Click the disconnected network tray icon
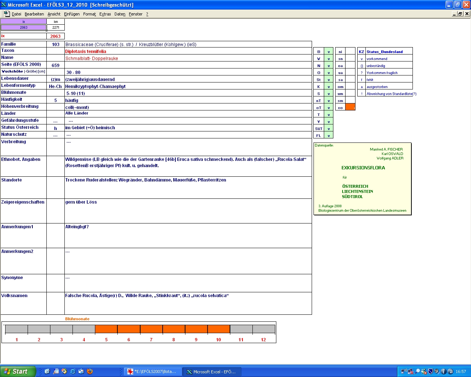The width and height of the screenshot is (471, 377). 410,371
